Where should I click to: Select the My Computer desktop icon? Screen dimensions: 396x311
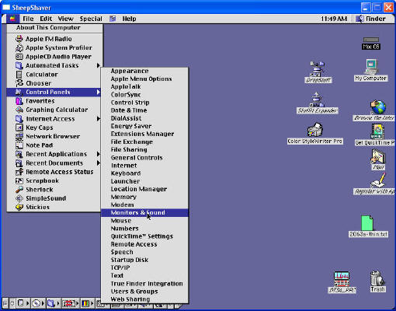(371, 70)
